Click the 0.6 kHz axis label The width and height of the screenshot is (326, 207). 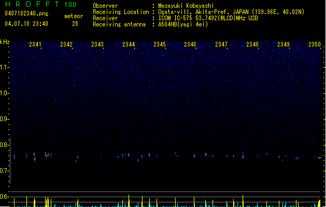(x=4, y=197)
